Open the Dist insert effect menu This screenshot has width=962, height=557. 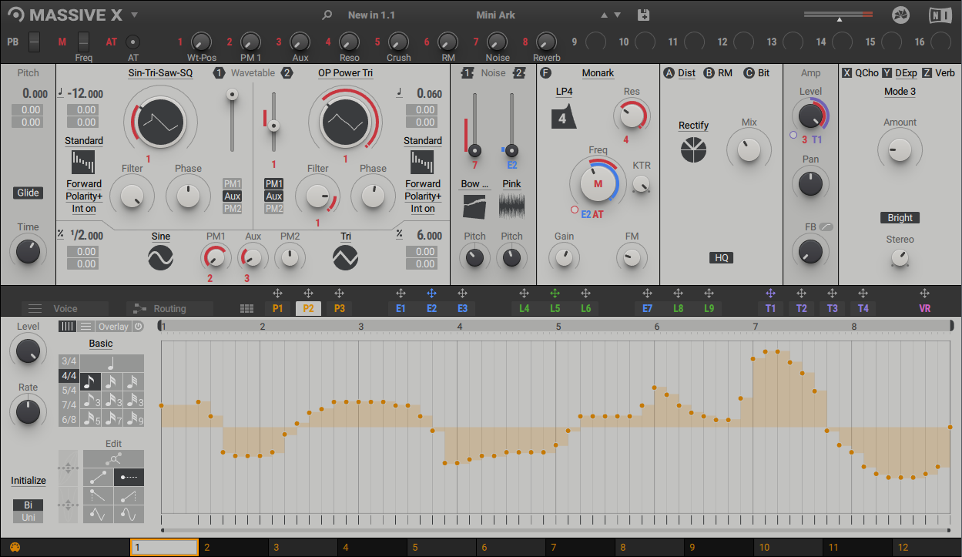pyautogui.click(x=686, y=73)
